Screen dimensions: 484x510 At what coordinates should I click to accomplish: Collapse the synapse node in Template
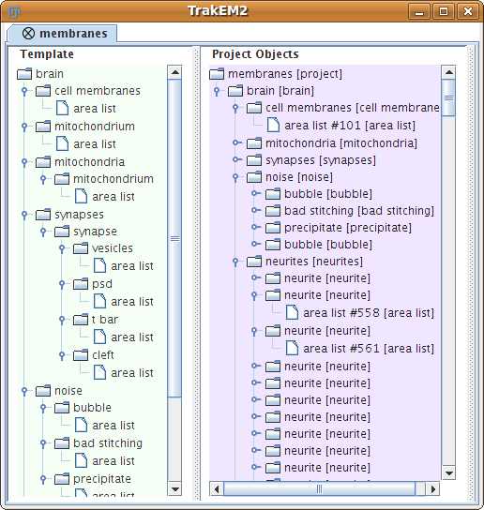pos(43,232)
